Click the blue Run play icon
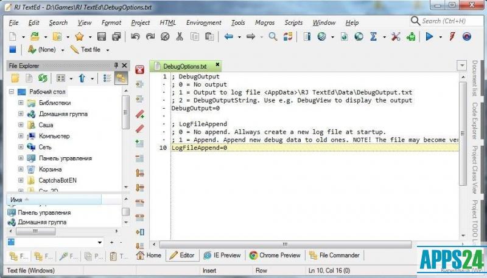 429,36
